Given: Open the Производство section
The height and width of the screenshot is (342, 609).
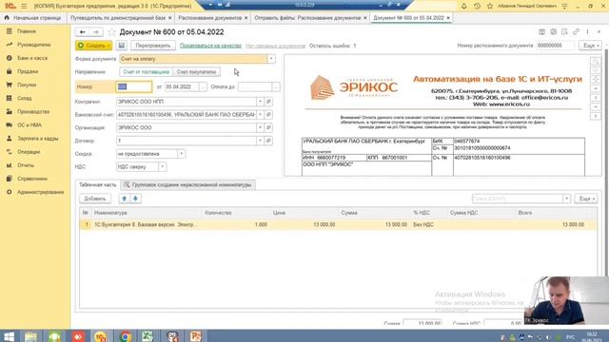Looking at the screenshot, I should [33, 112].
